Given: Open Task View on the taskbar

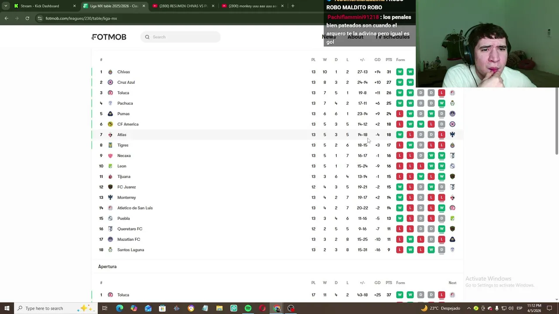Looking at the screenshot, I should click(x=105, y=308).
